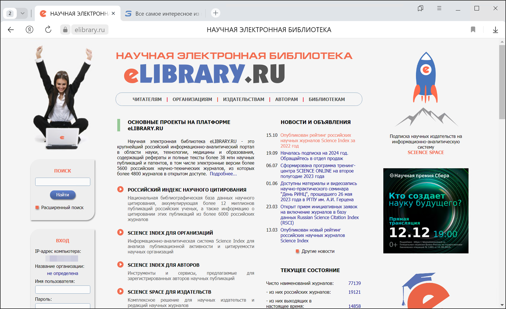506x309 pixels.
Task: Expand the tab group dropdown arrow
Action: [22, 13]
